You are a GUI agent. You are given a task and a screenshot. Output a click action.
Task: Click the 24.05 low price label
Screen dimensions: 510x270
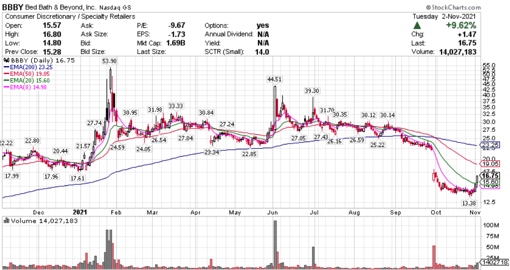click(144, 149)
